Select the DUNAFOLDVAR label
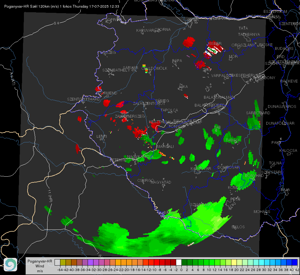The height and width of the screenshot is (275, 300). (280, 123)
